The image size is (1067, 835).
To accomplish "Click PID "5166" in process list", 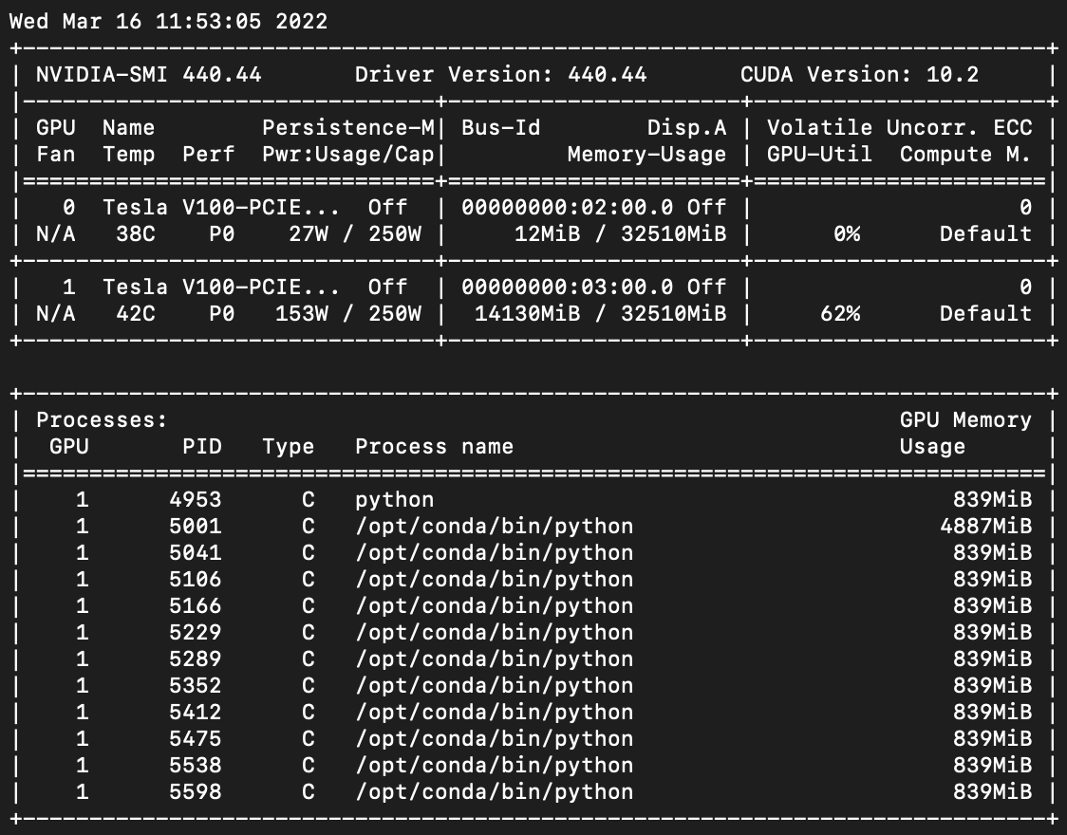I will [x=196, y=605].
